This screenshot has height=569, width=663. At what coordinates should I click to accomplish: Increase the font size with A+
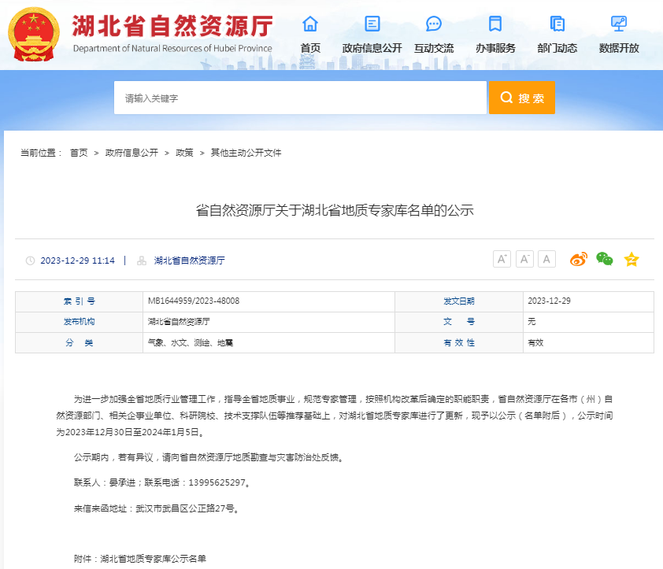(x=502, y=258)
